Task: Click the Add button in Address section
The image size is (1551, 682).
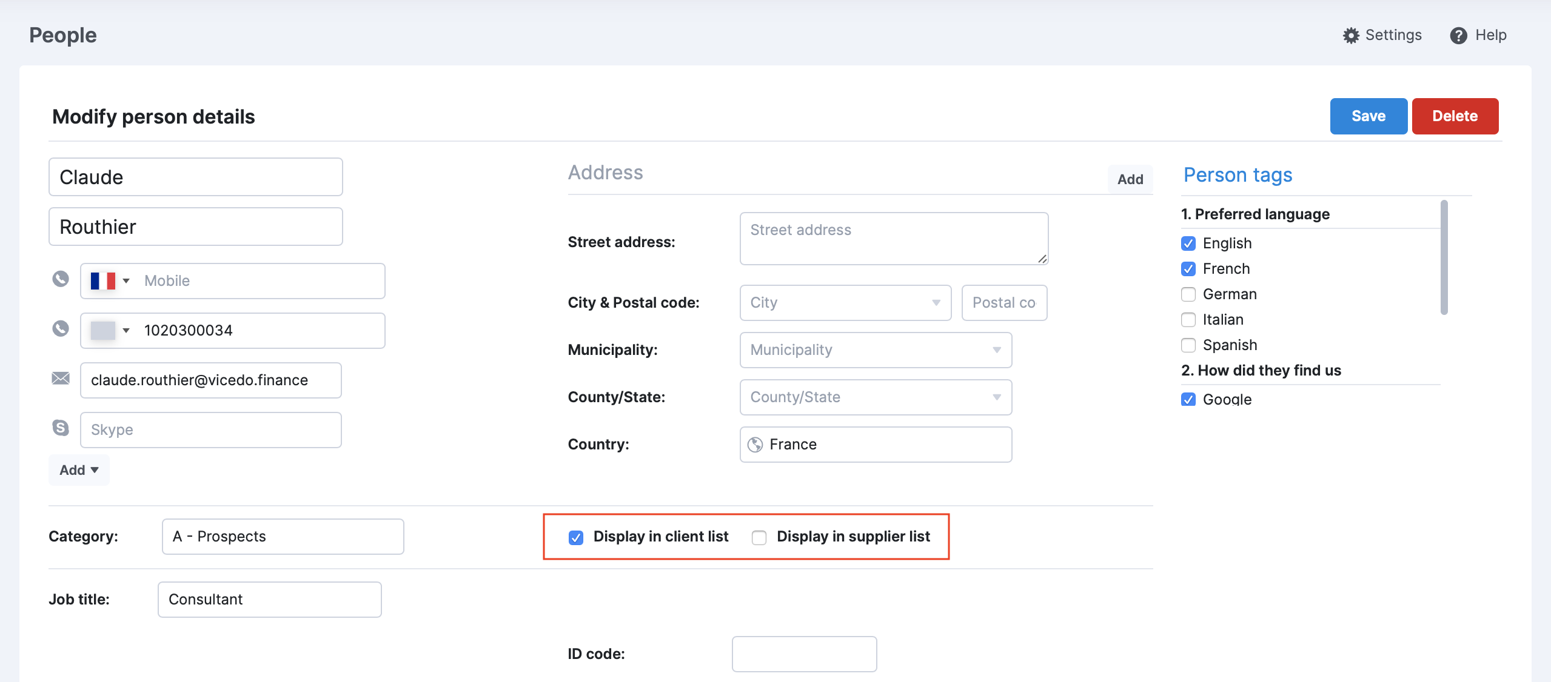Action: [1130, 179]
